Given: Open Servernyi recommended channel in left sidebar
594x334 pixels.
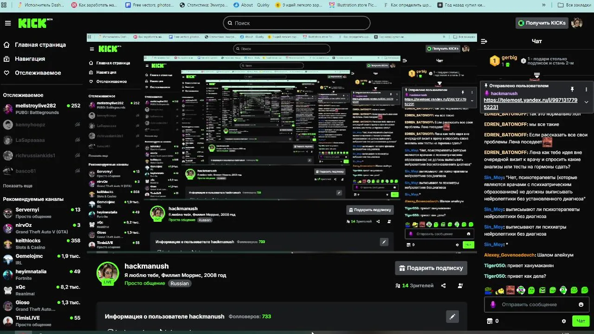Looking at the screenshot, I should pyautogui.click(x=42, y=213).
